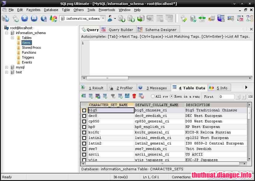The width and height of the screenshot is (255, 181).
Task: Expand the test database node
Action: (x=6, y=72)
